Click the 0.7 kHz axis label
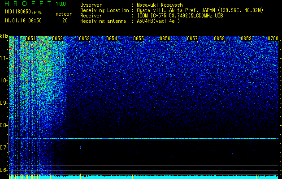This screenshot has height=179, width=282. [x=4, y=148]
